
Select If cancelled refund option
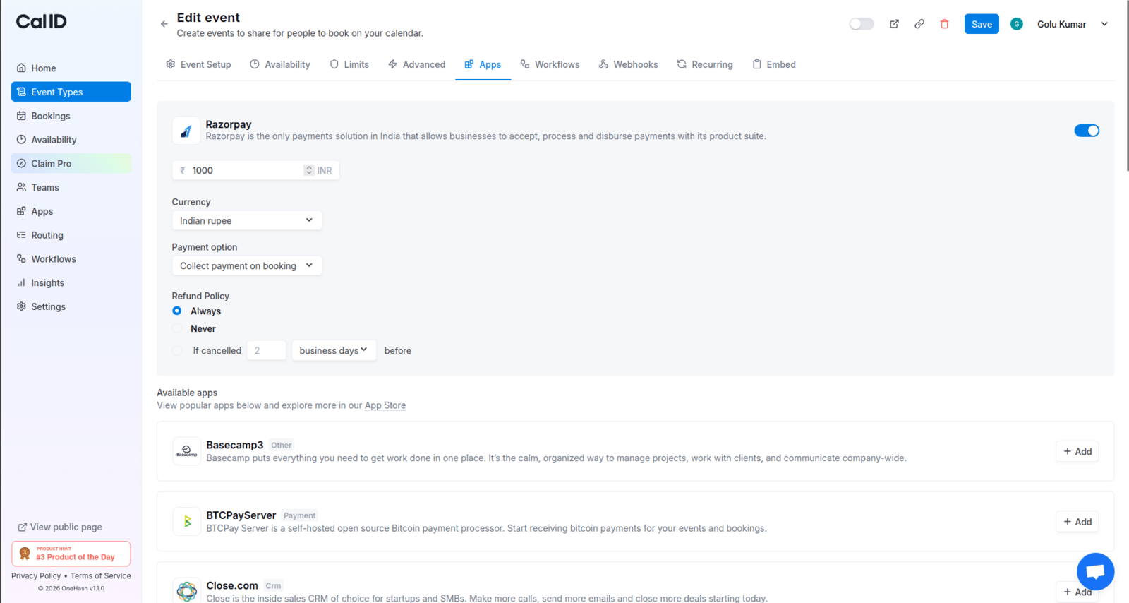coord(177,350)
